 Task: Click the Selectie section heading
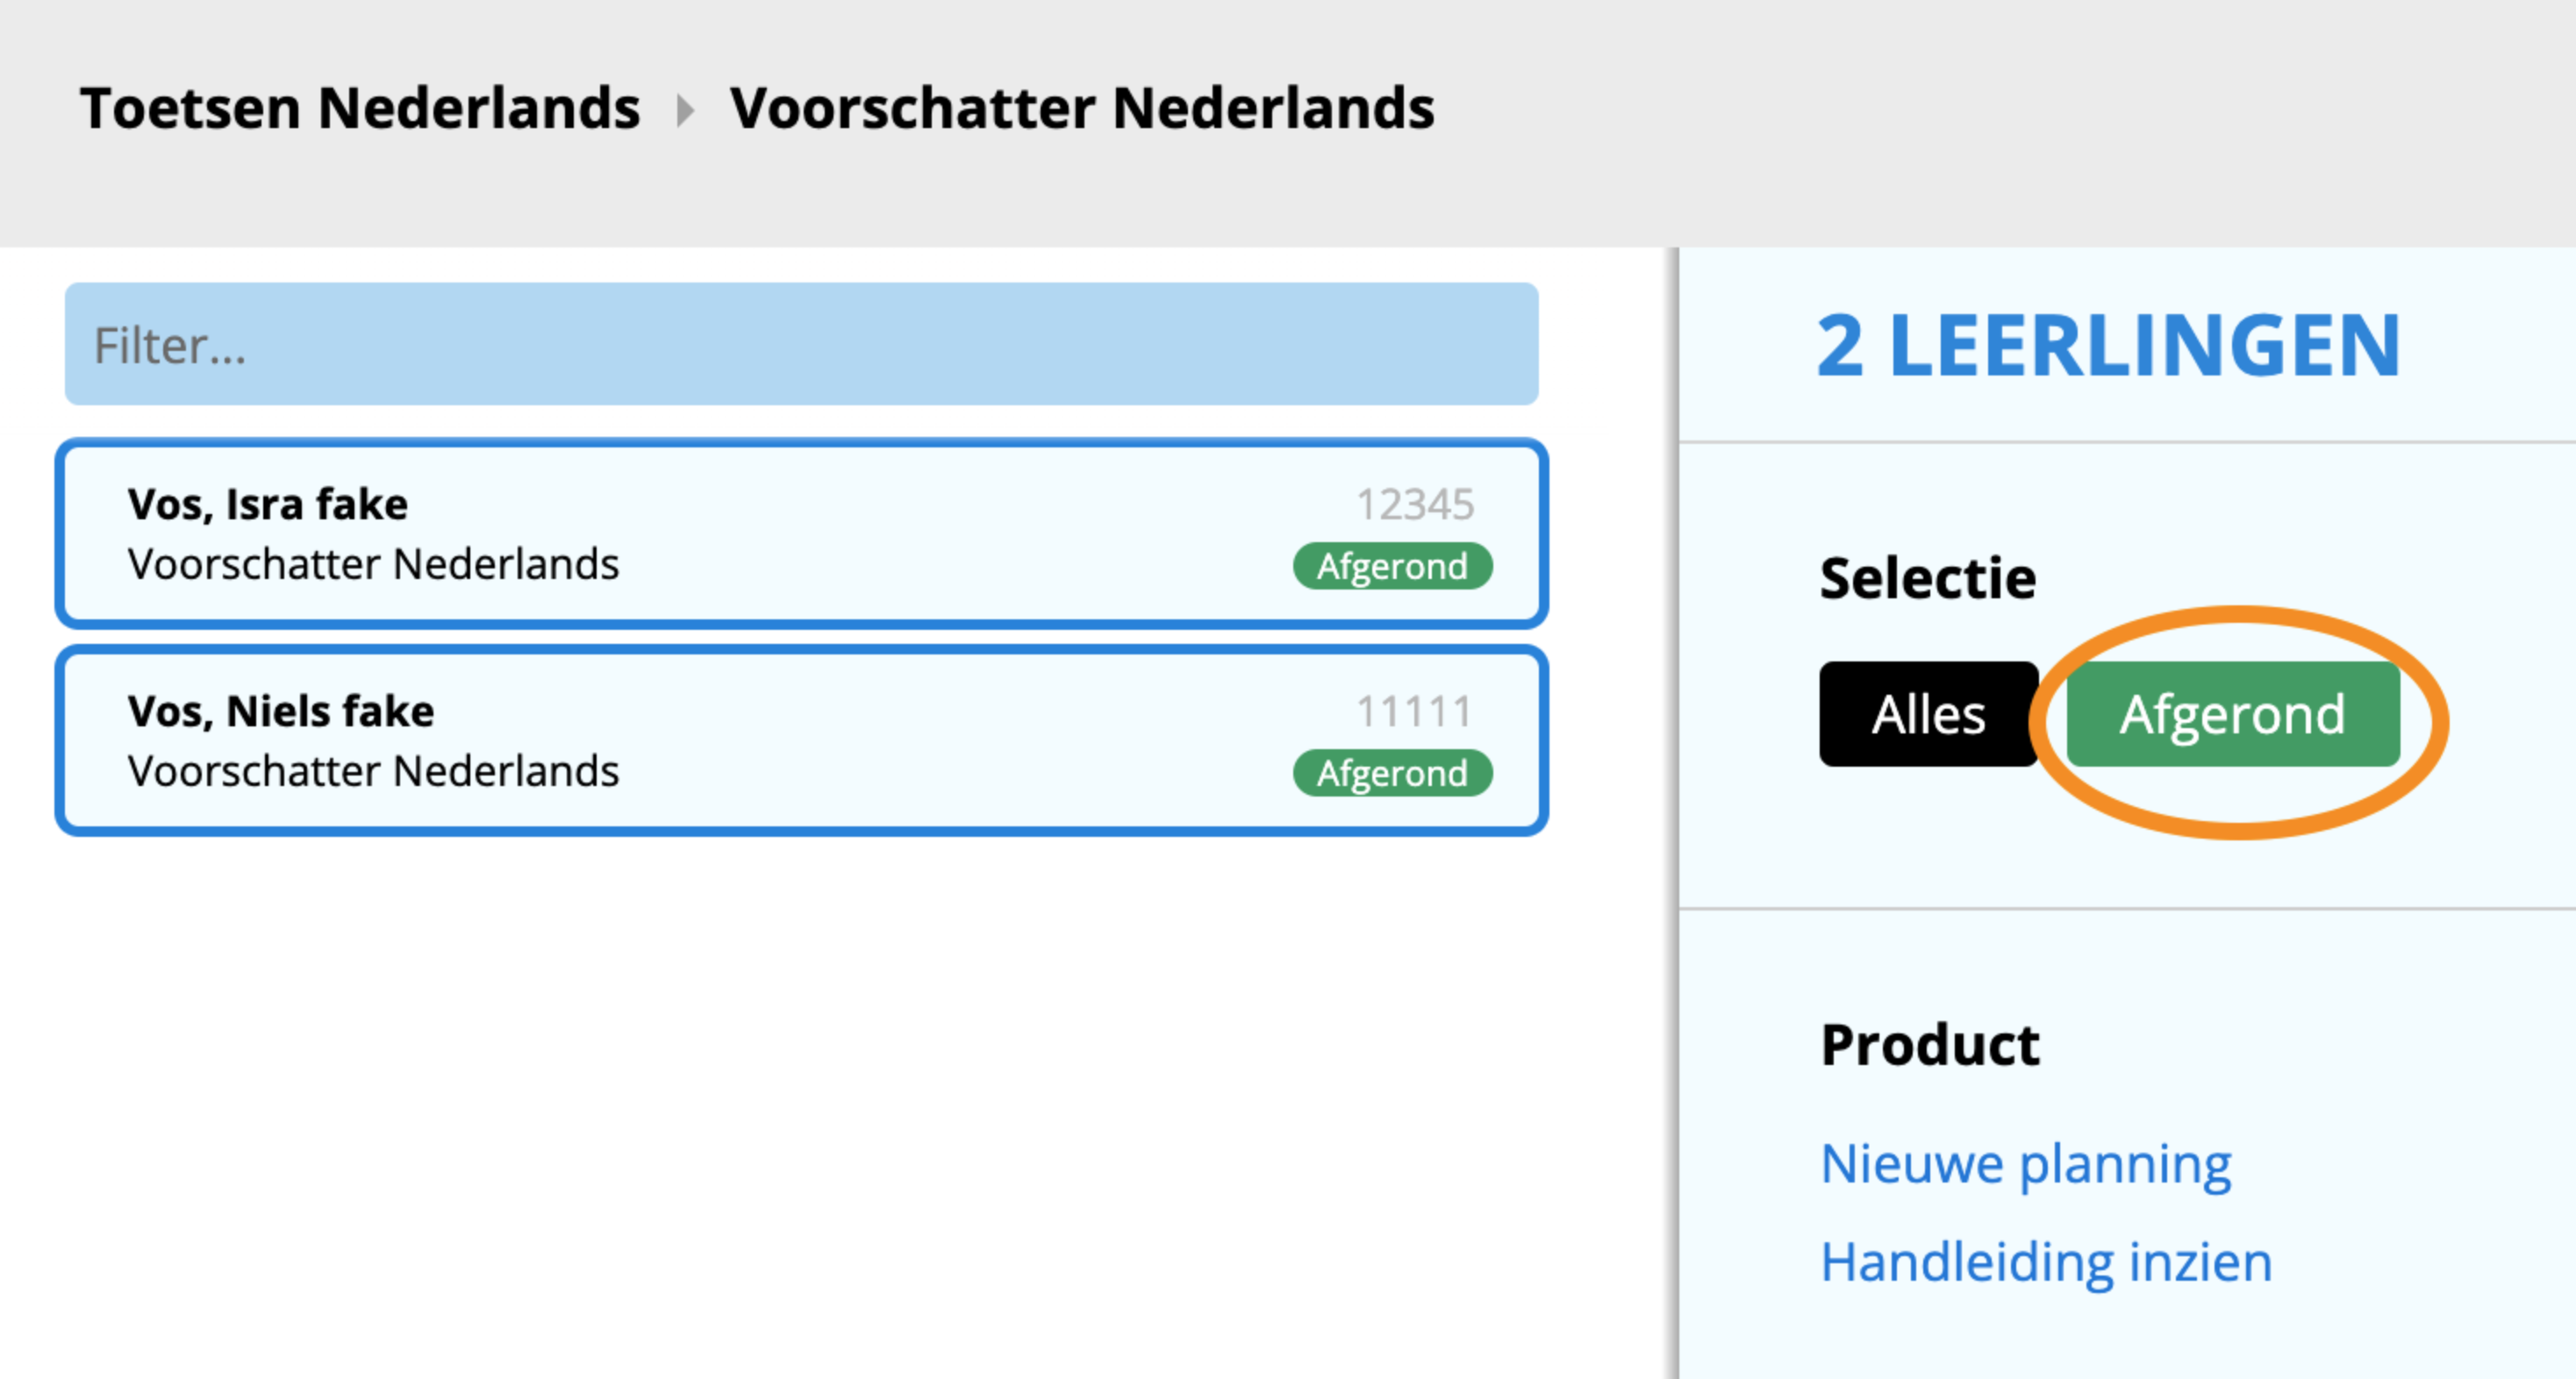(x=1928, y=578)
